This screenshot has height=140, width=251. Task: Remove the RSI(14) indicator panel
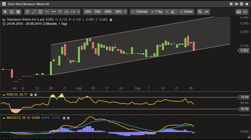tap(36, 95)
